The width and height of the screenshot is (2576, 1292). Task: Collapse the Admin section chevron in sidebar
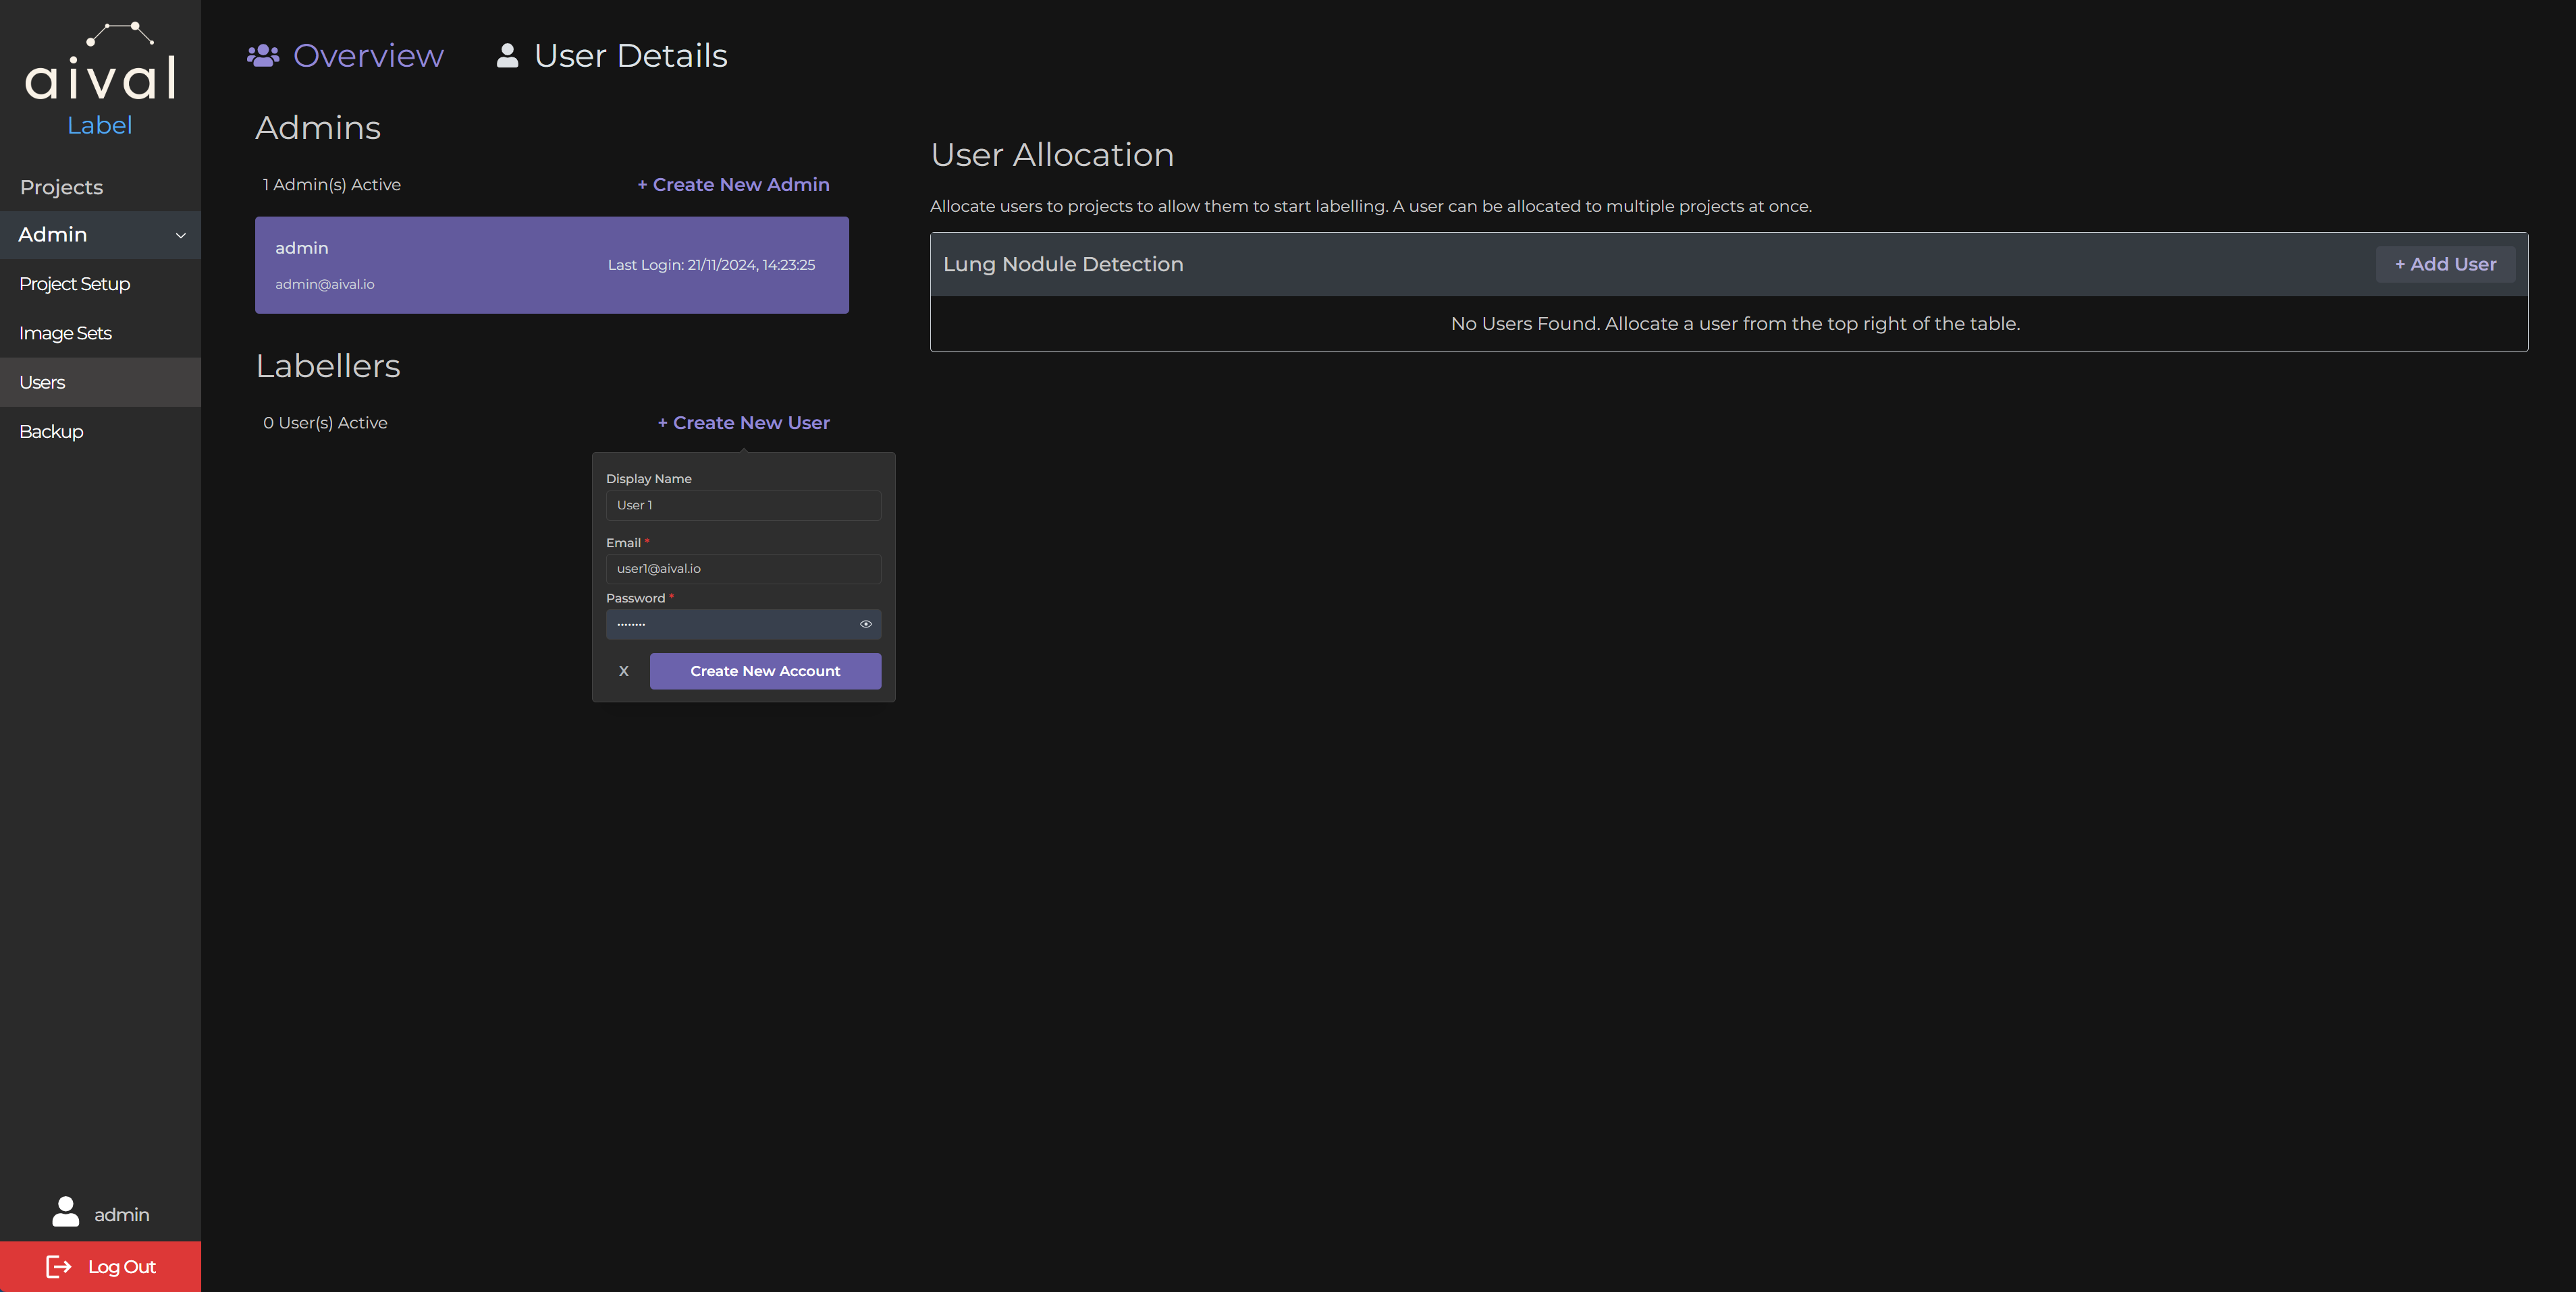[181, 236]
